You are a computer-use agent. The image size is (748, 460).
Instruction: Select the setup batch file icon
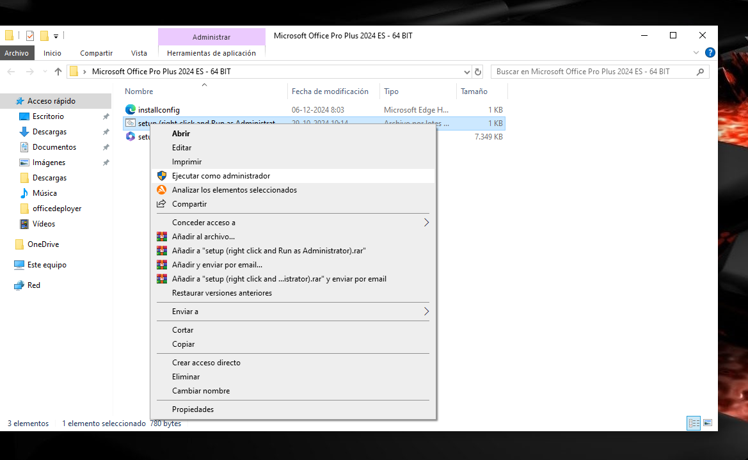pyautogui.click(x=131, y=123)
